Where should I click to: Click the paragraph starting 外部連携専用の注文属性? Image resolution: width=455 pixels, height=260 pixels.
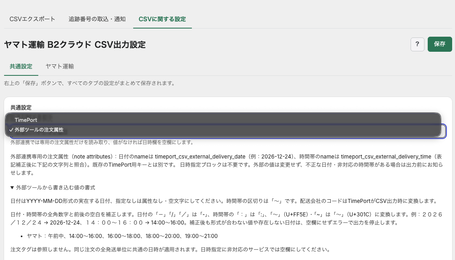(x=227, y=165)
